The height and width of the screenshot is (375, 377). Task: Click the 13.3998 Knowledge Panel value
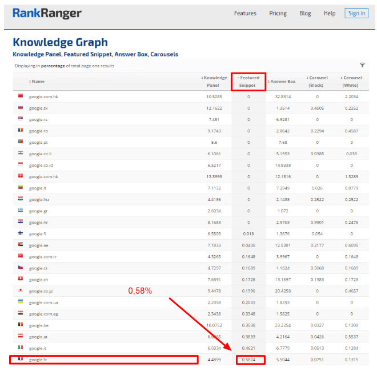coord(214,176)
